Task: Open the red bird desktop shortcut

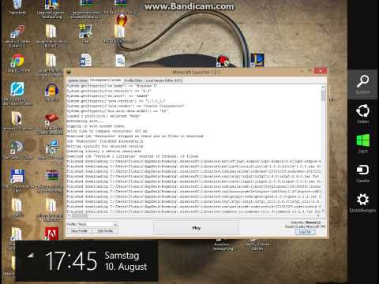Action: coord(223,61)
